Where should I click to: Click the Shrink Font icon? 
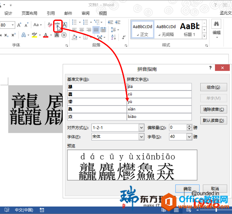[x=27, y=25]
